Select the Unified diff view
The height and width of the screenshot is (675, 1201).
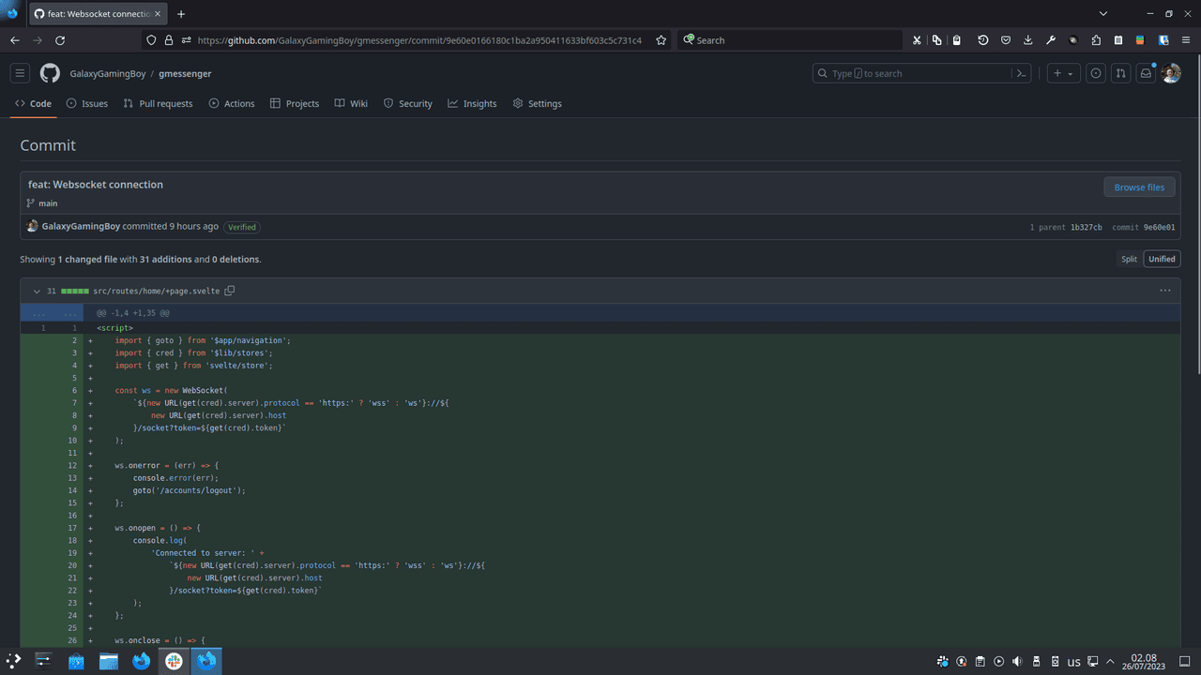pyautogui.click(x=1162, y=259)
